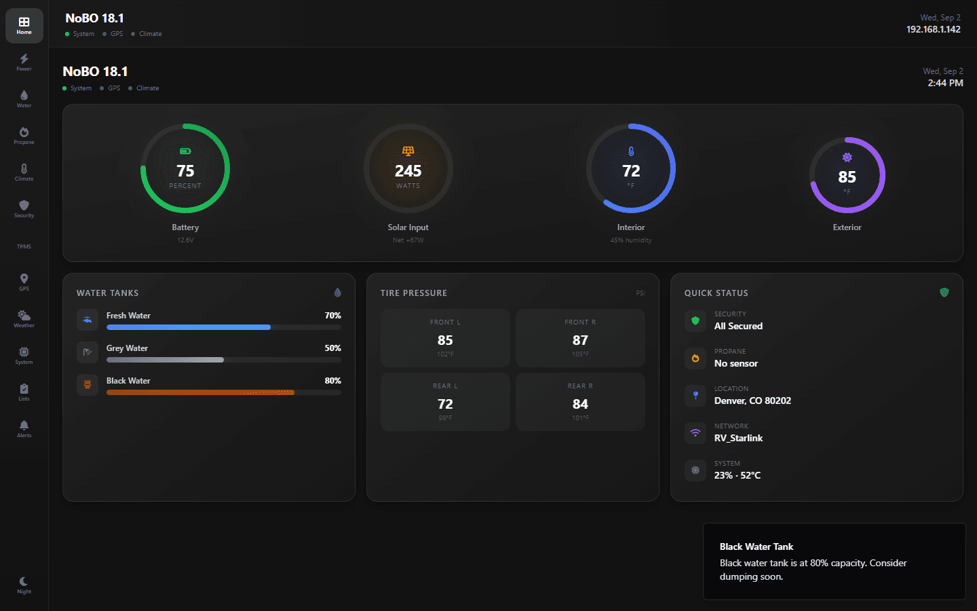This screenshot has width=977, height=611.
Task: Click the shield icon in Quick Status header
Action: (944, 293)
